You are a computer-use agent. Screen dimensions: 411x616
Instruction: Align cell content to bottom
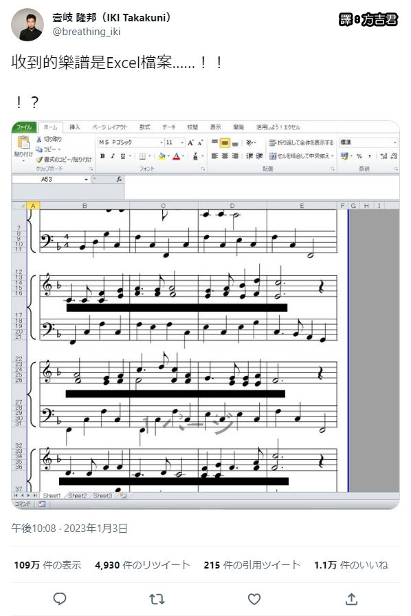(234, 143)
